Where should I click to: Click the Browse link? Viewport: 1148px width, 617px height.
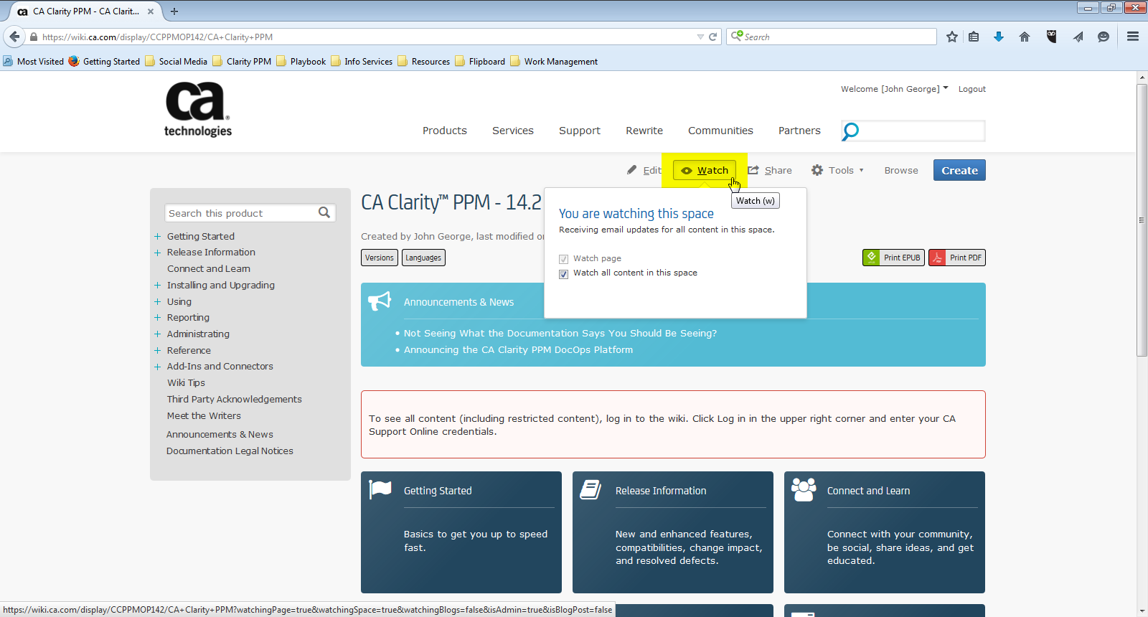pyautogui.click(x=901, y=170)
